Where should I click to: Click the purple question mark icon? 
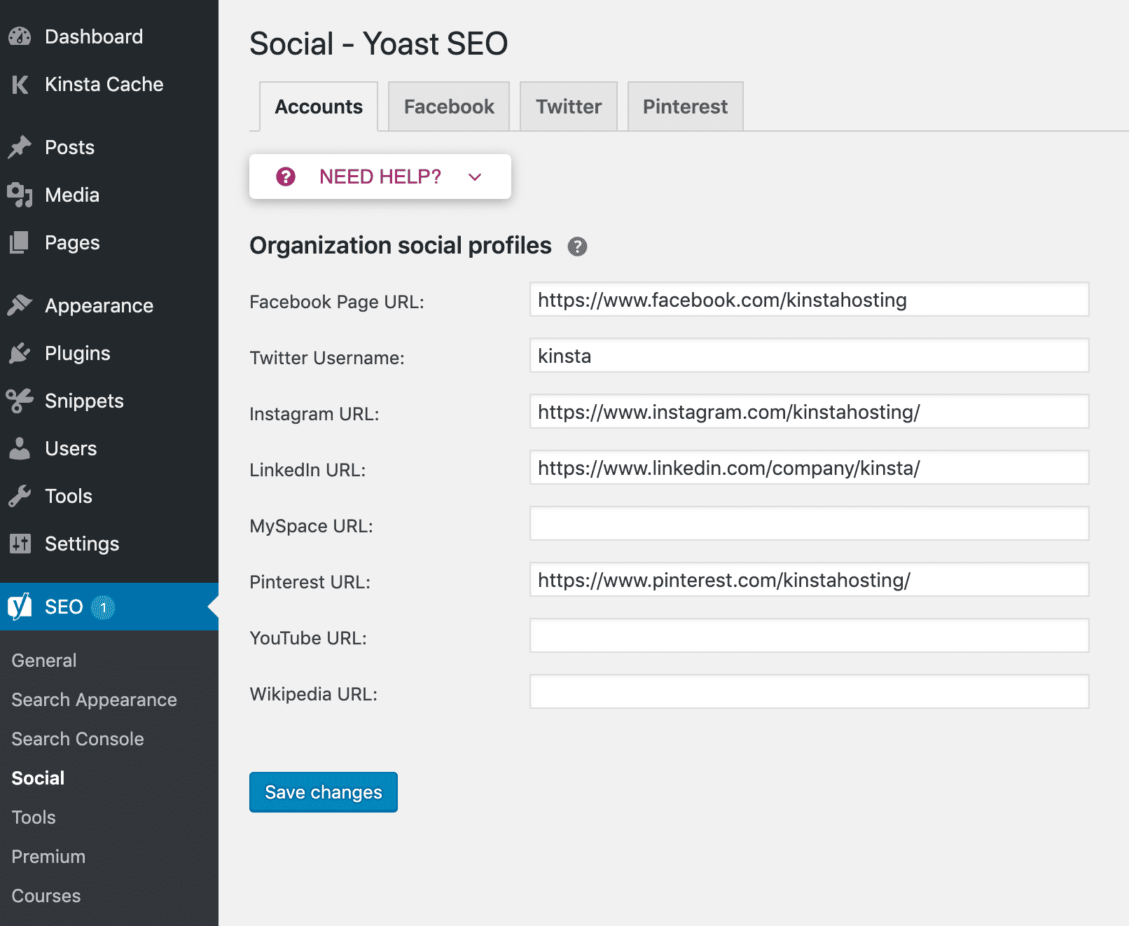click(x=286, y=177)
